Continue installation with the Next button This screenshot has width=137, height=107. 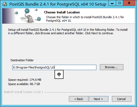[x=99, y=99]
